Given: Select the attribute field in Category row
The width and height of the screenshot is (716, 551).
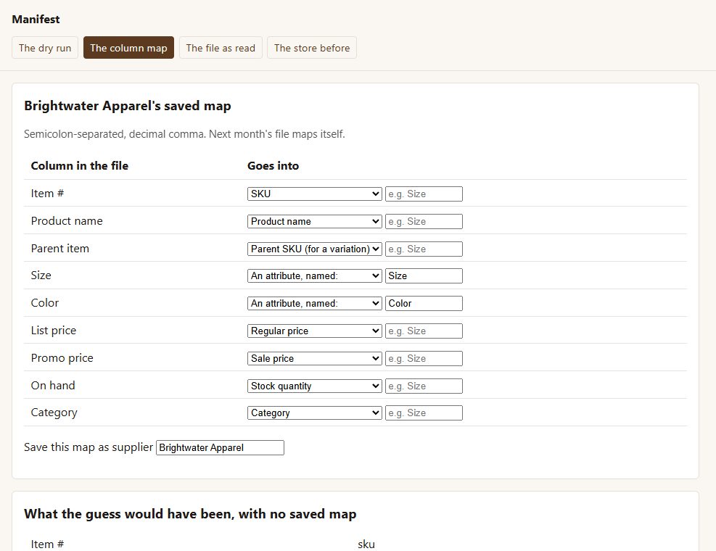Looking at the screenshot, I should [x=424, y=413].
